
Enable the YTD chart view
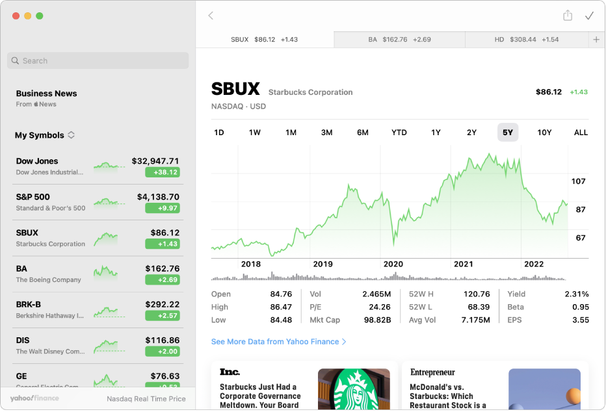pos(399,132)
